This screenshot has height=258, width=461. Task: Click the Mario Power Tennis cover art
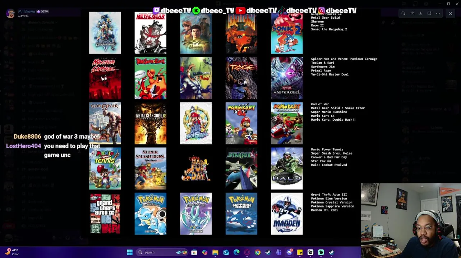click(105, 168)
